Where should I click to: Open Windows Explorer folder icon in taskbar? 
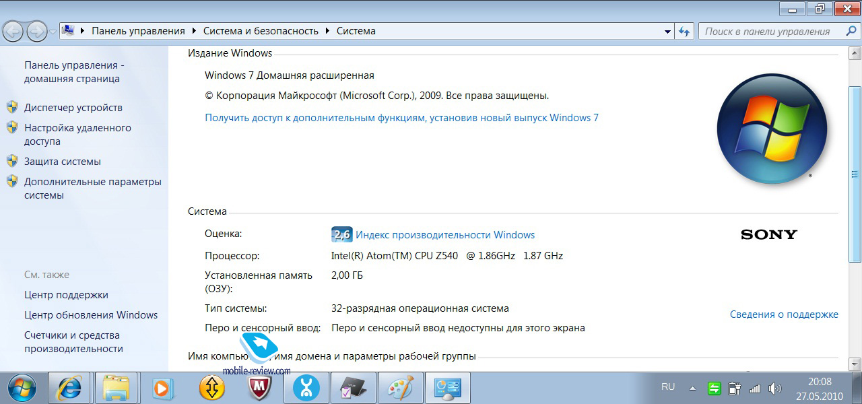pyautogui.click(x=116, y=388)
